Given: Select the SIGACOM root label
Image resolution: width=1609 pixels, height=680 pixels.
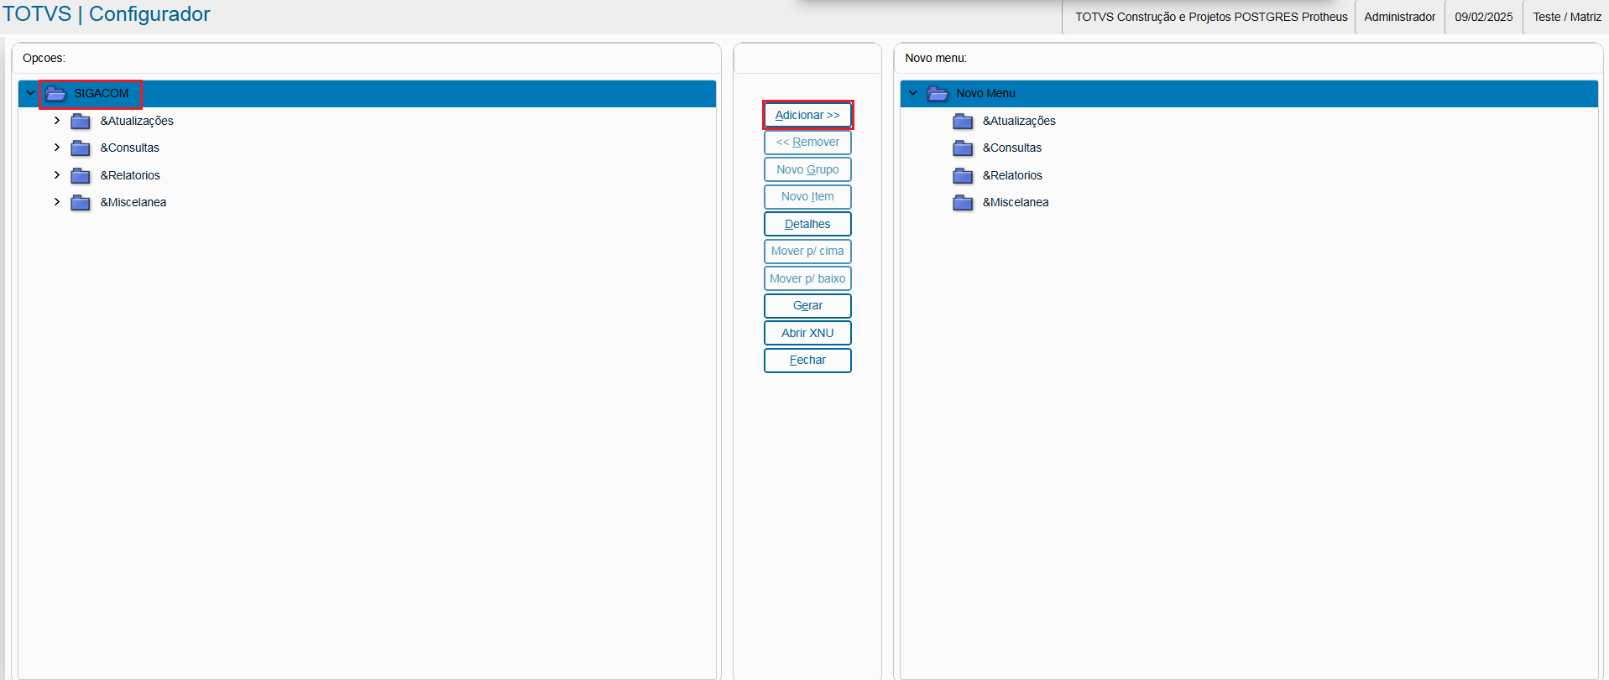Looking at the screenshot, I should click(x=102, y=93).
